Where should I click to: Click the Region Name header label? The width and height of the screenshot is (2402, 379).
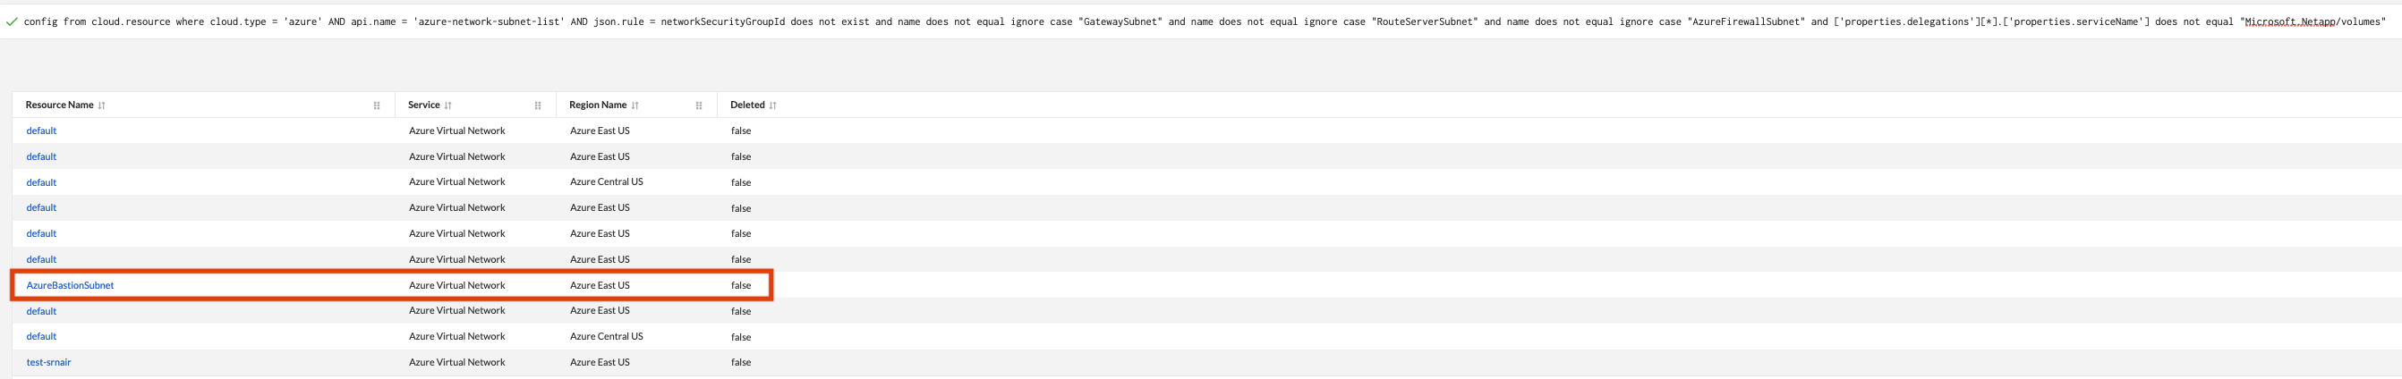point(598,105)
